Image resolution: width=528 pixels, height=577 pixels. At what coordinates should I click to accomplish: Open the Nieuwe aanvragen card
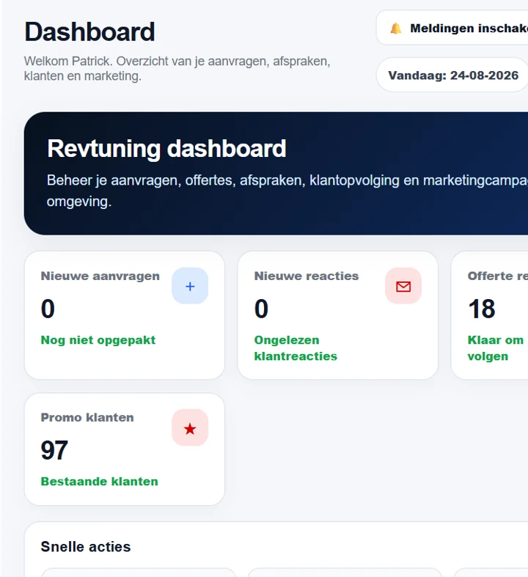tap(125, 315)
